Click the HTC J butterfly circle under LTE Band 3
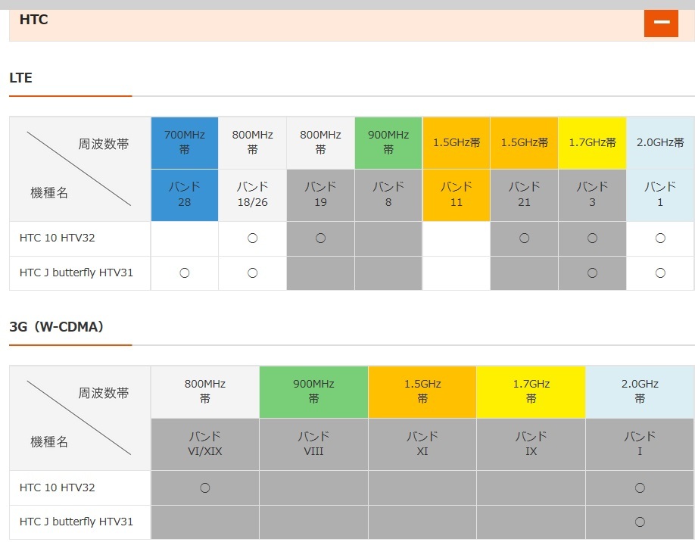The image size is (695, 542). (x=592, y=273)
